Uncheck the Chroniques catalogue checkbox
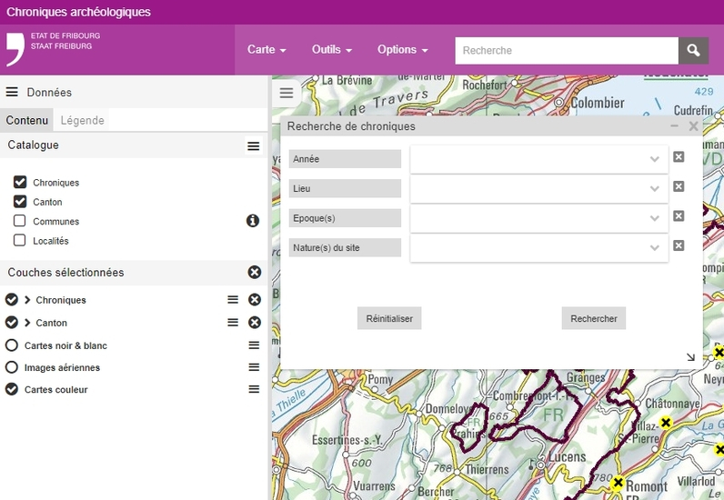 point(20,183)
